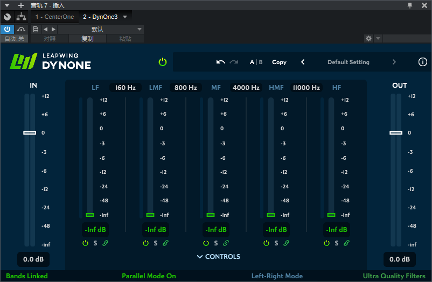Open the DynOne3 tab dropdown arrow
This screenshot has width=432, height=282.
click(125, 17)
